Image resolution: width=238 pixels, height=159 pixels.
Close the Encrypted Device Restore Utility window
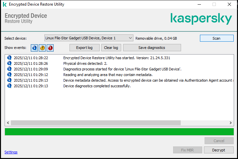(229, 4)
